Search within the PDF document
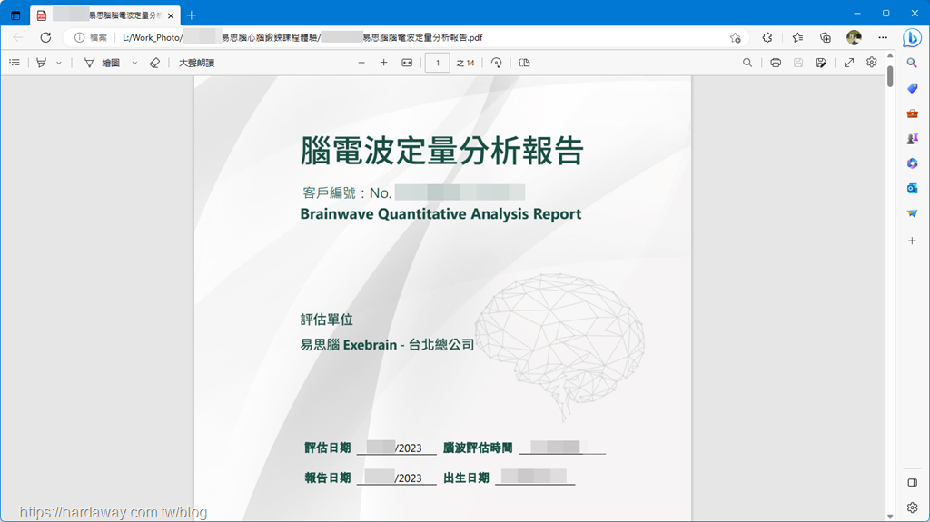 point(747,63)
